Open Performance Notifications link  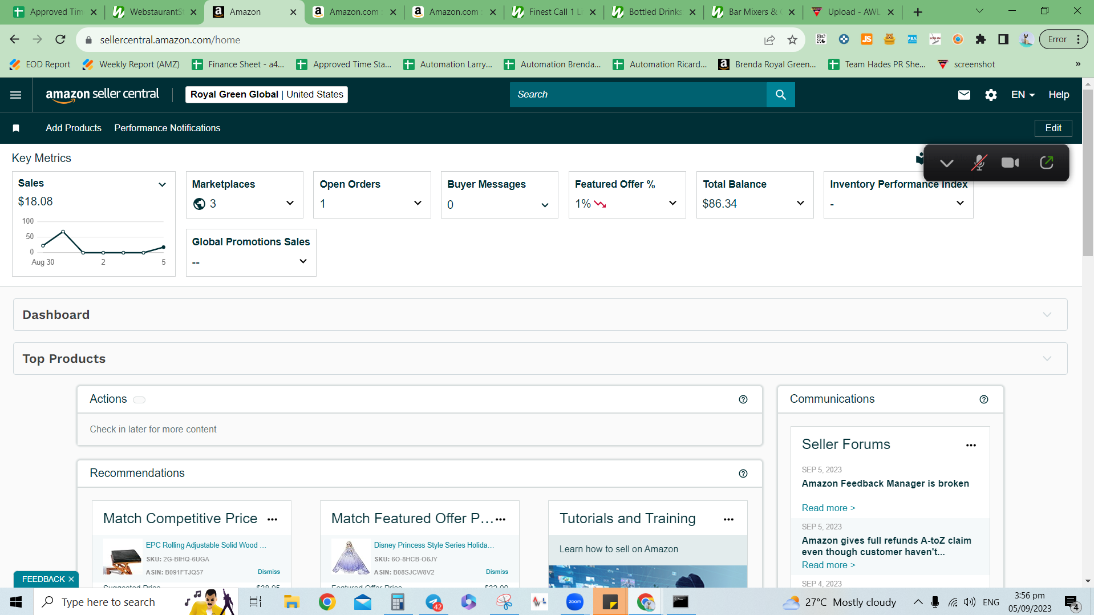click(x=167, y=128)
